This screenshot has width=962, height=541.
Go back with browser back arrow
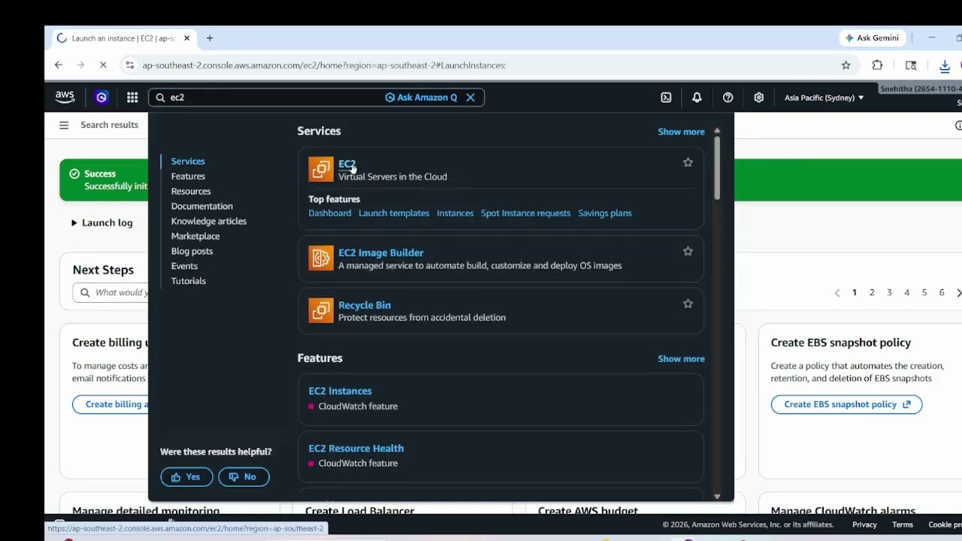click(59, 65)
